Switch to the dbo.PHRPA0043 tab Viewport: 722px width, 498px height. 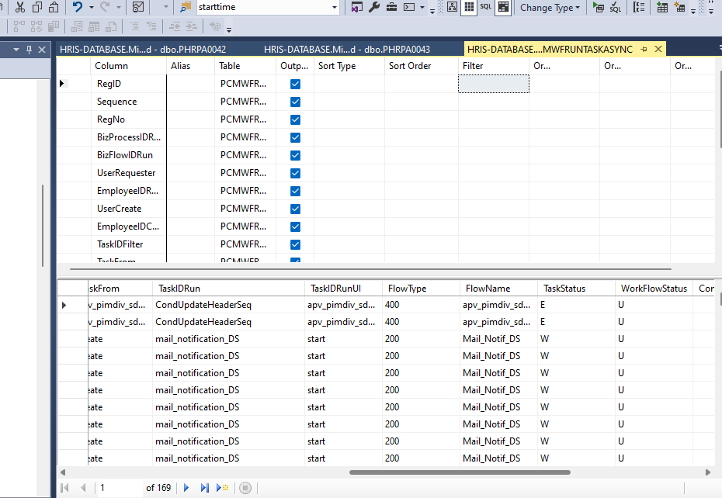347,49
